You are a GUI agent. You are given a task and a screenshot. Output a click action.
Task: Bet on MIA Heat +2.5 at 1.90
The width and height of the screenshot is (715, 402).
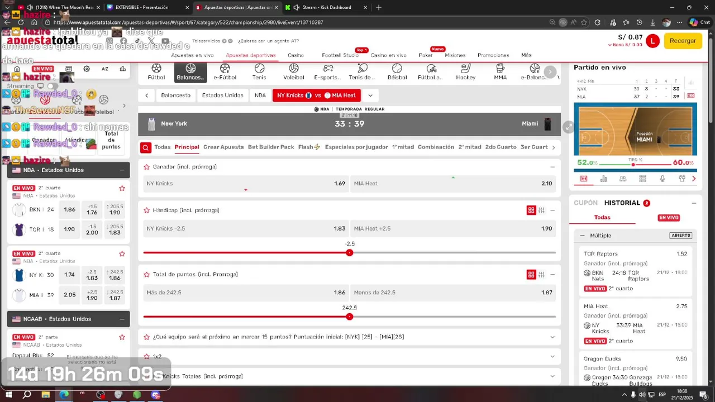[453, 229]
